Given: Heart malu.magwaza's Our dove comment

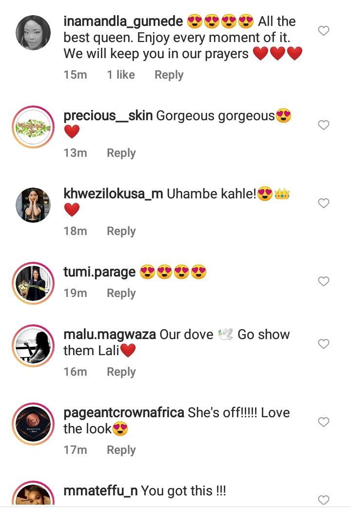Looking at the screenshot, I should tap(323, 343).
